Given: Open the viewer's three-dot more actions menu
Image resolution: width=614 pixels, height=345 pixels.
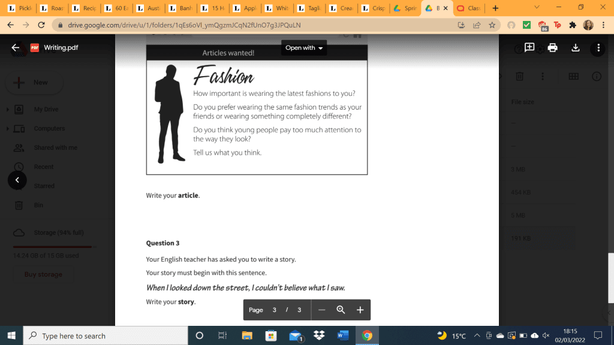Looking at the screenshot, I should [x=598, y=48].
